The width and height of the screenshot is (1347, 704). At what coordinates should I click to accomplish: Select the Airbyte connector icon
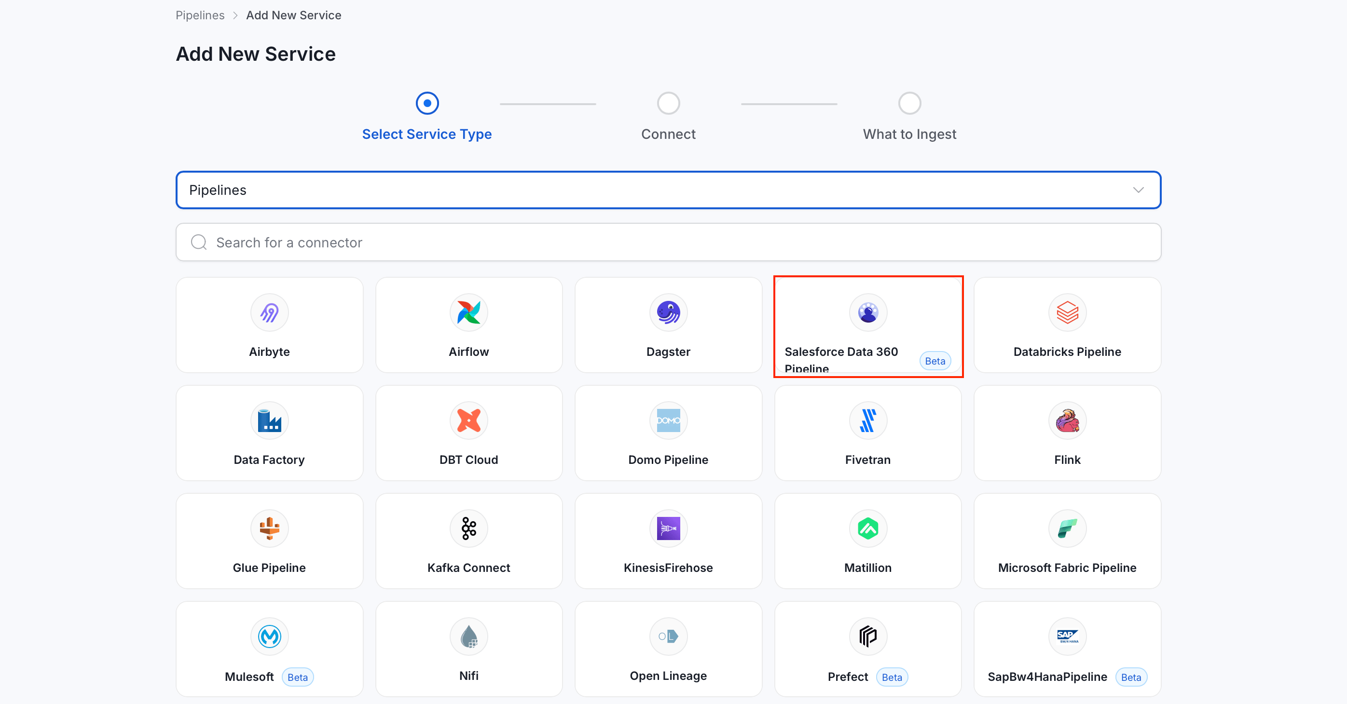click(x=269, y=312)
